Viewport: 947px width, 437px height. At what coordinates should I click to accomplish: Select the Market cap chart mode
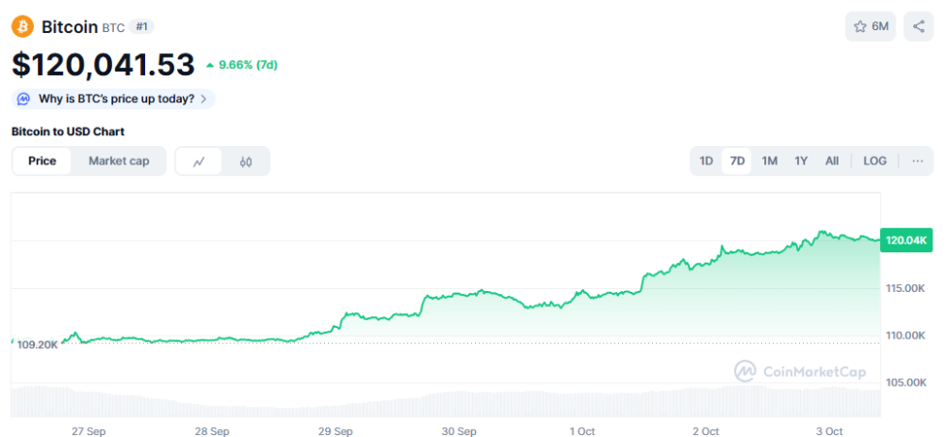click(x=119, y=160)
